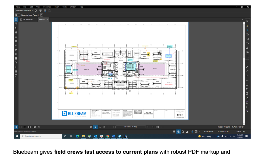
Task: Click inside the Windows search box
Action: point(40,136)
